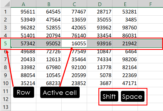Select row 7 header
The height and width of the screenshot is (111, 163).
click(x=5, y=59)
